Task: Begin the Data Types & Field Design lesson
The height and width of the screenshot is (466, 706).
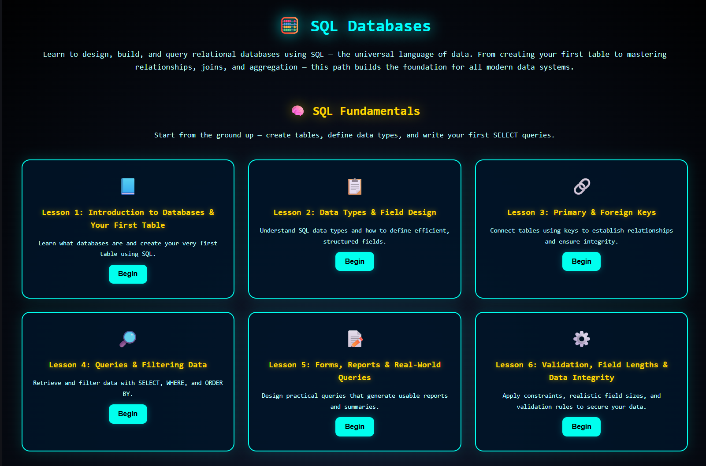Action: tap(354, 261)
